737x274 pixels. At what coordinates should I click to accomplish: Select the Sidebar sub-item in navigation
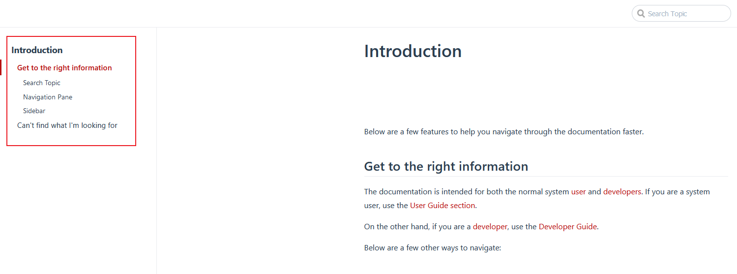(34, 111)
